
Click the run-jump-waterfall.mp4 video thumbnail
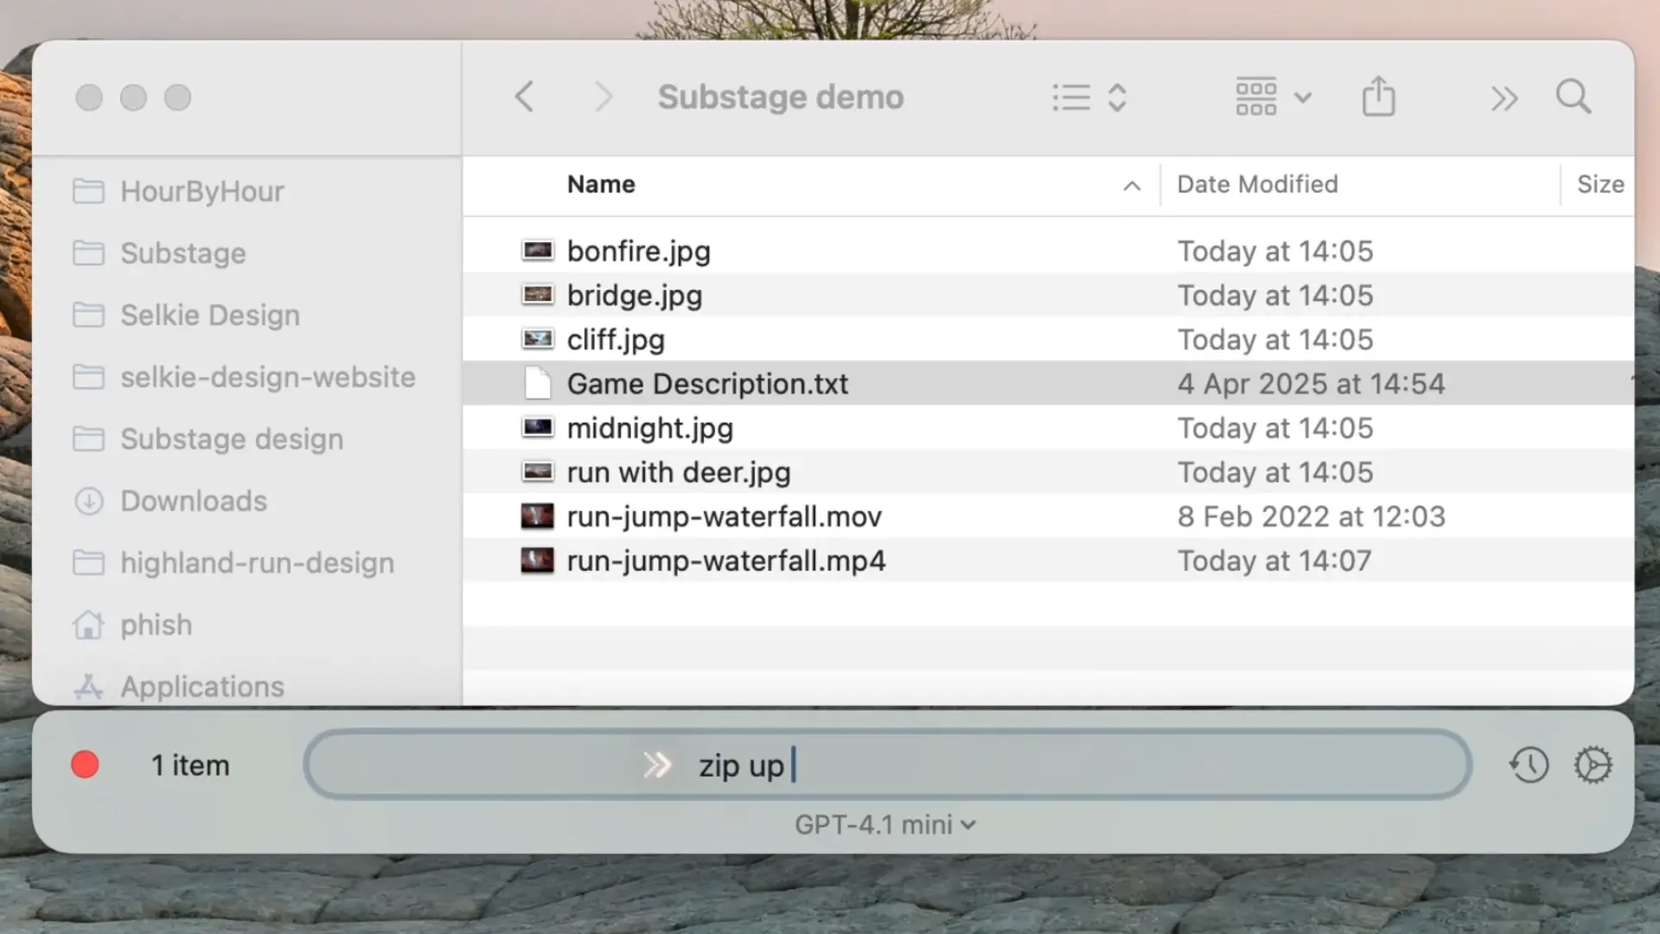pyautogui.click(x=537, y=560)
